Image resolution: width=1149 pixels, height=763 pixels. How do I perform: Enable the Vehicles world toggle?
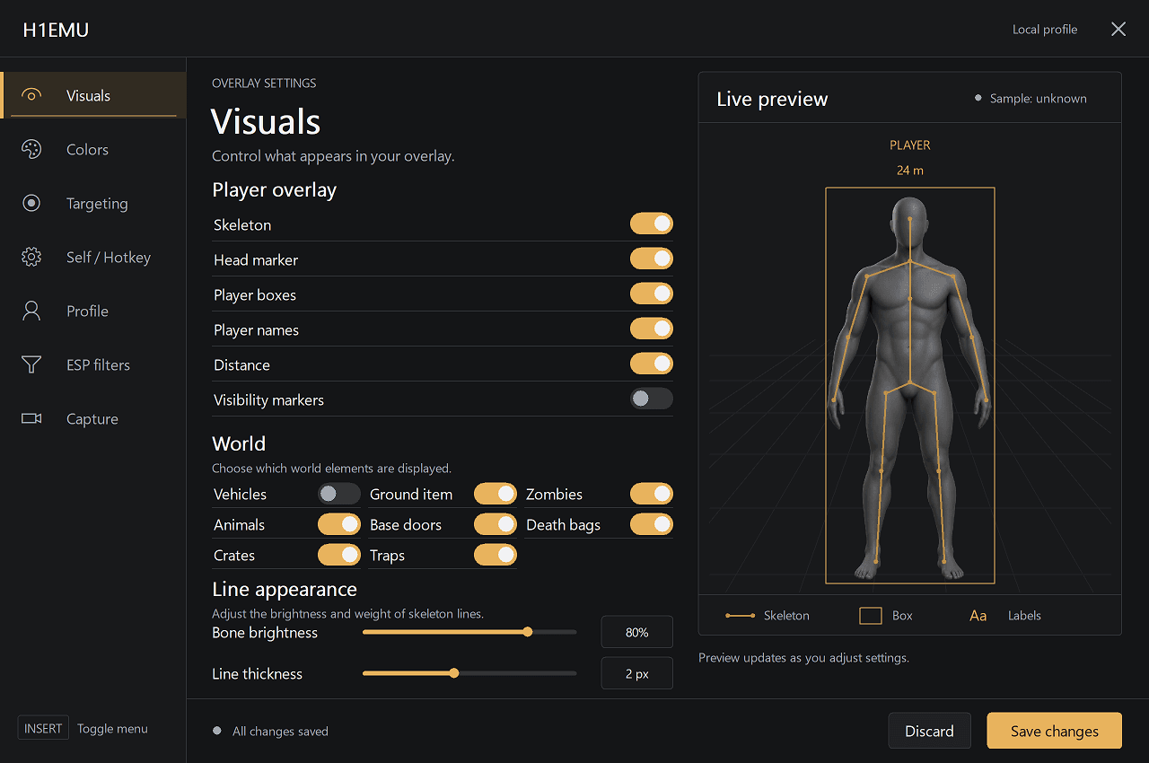point(339,494)
